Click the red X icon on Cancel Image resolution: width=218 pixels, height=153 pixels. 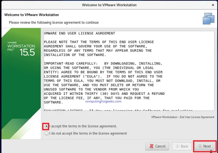point(151,146)
